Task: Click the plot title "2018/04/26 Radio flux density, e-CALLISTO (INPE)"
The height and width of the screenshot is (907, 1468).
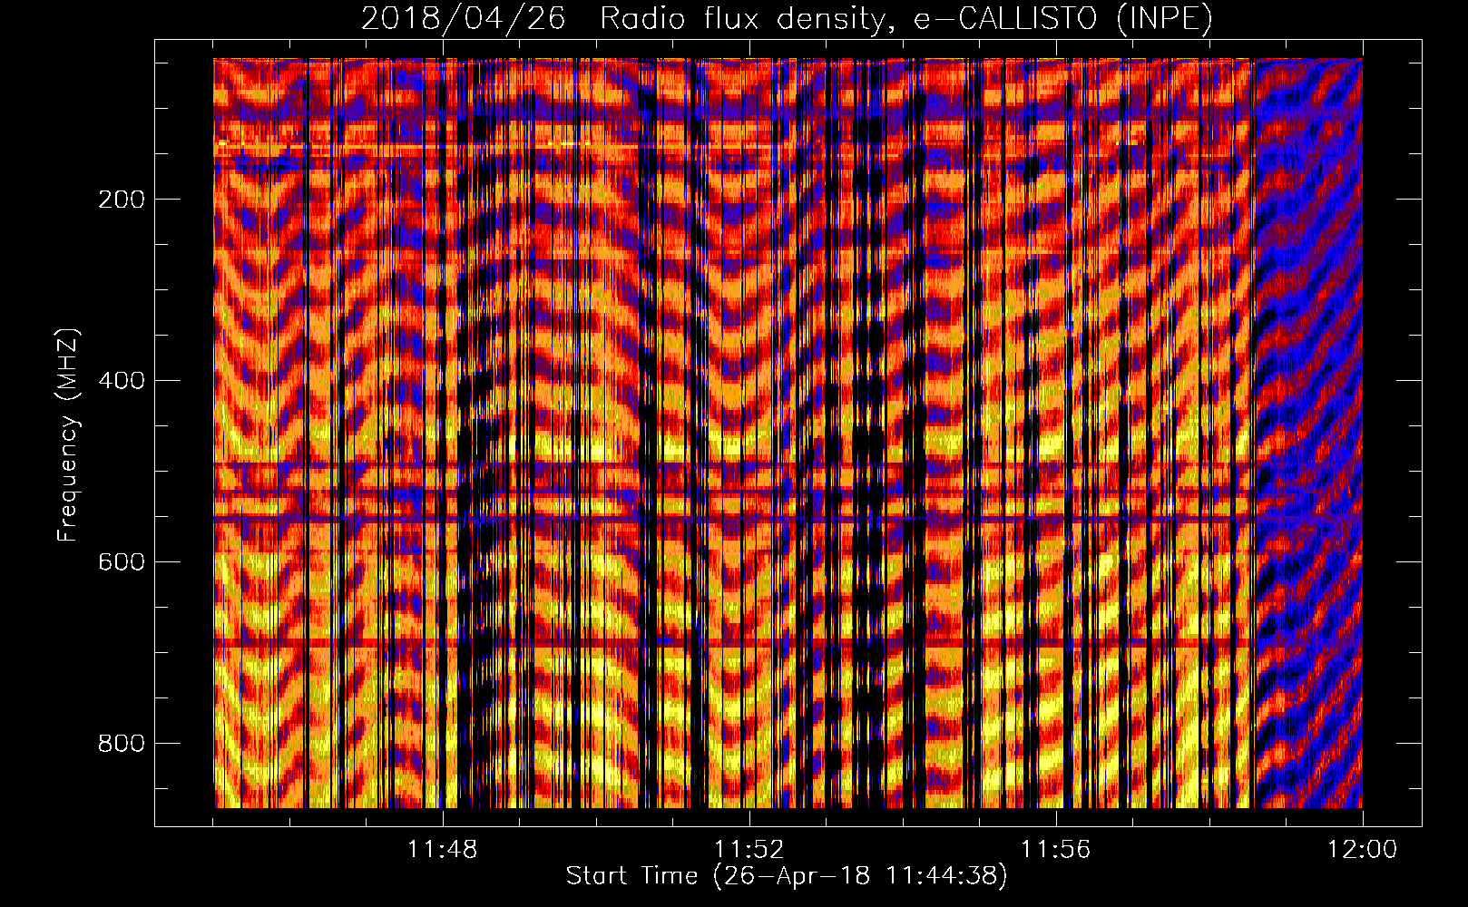Action: click(x=787, y=19)
